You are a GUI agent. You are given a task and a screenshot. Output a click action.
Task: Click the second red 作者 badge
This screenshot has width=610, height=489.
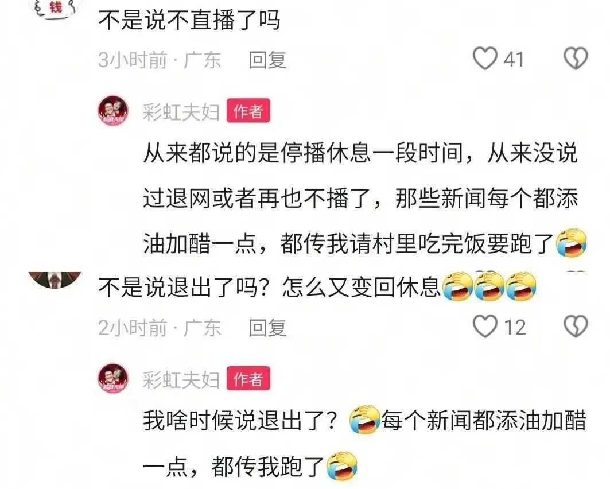coord(248,379)
